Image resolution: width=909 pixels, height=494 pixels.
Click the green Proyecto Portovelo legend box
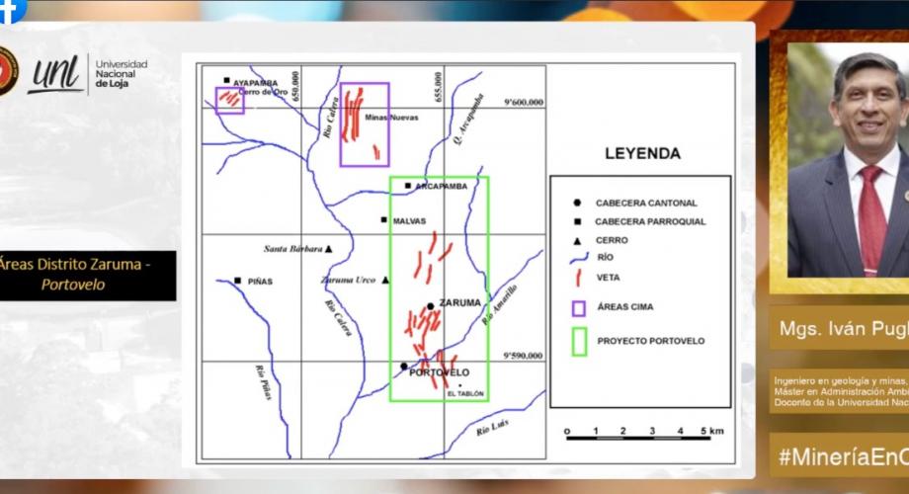click(577, 341)
